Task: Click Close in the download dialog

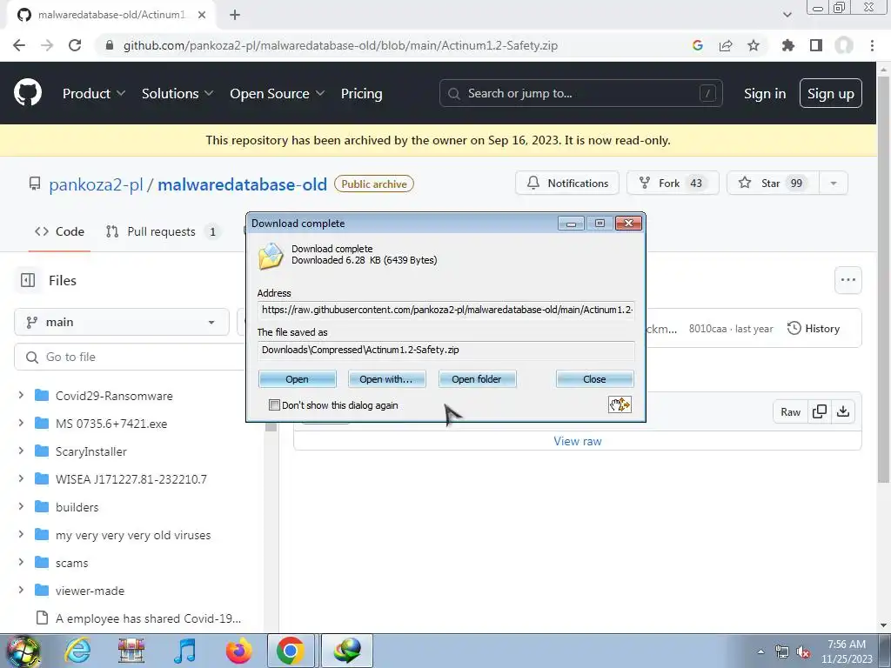Action: (594, 379)
